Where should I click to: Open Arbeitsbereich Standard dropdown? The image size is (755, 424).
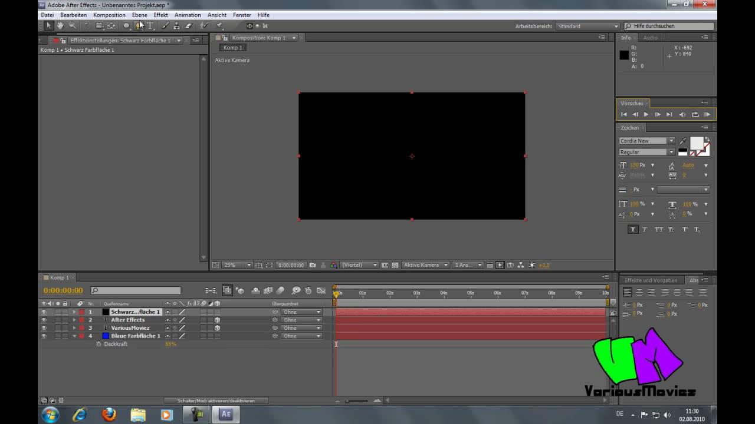[x=587, y=26]
